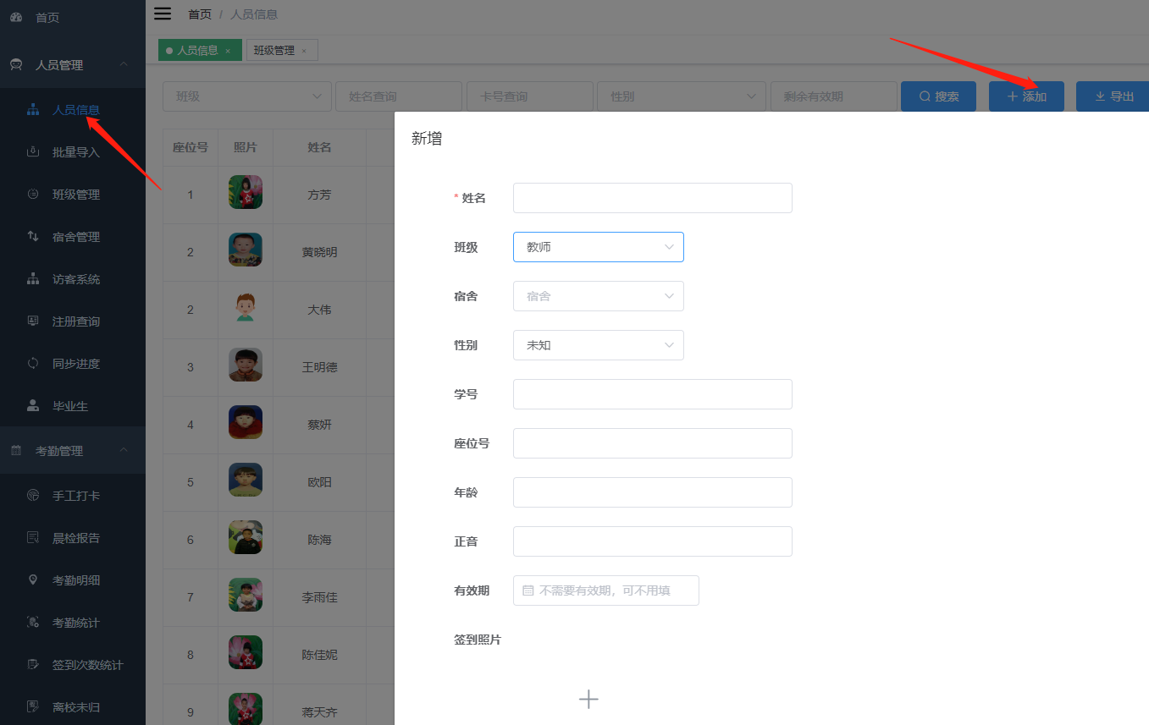Open 宿舍管理 in the sidebar
Image resolution: width=1149 pixels, height=725 pixels.
(73, 236)
